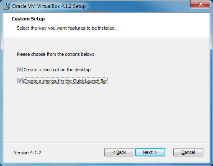Image resolution: width=213 pixels, height=166 pixels.
Task: Uncheck the desktop shortcut checkbox
Action: click(20, 69)
